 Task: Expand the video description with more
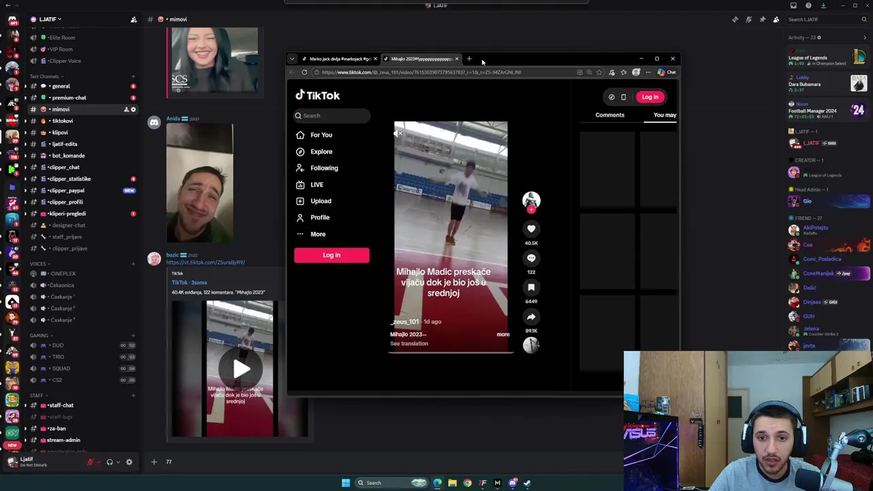click(503, 334)
